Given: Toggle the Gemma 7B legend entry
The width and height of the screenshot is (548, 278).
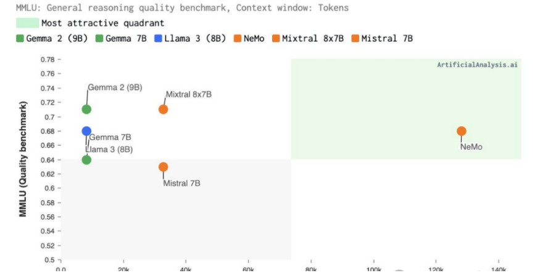Looking at the screenshot, I should click(122, 38).
